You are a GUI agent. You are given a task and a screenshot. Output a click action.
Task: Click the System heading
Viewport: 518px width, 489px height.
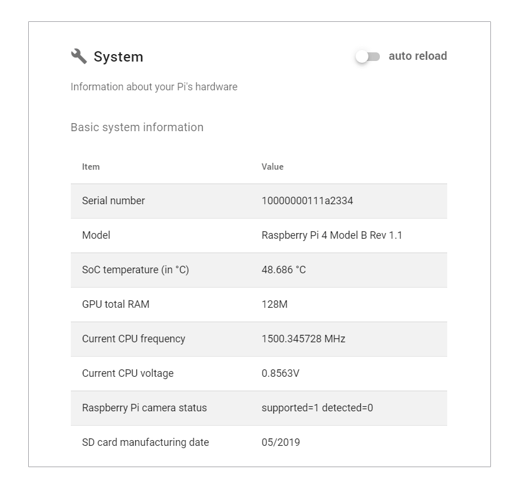point(118,57)
